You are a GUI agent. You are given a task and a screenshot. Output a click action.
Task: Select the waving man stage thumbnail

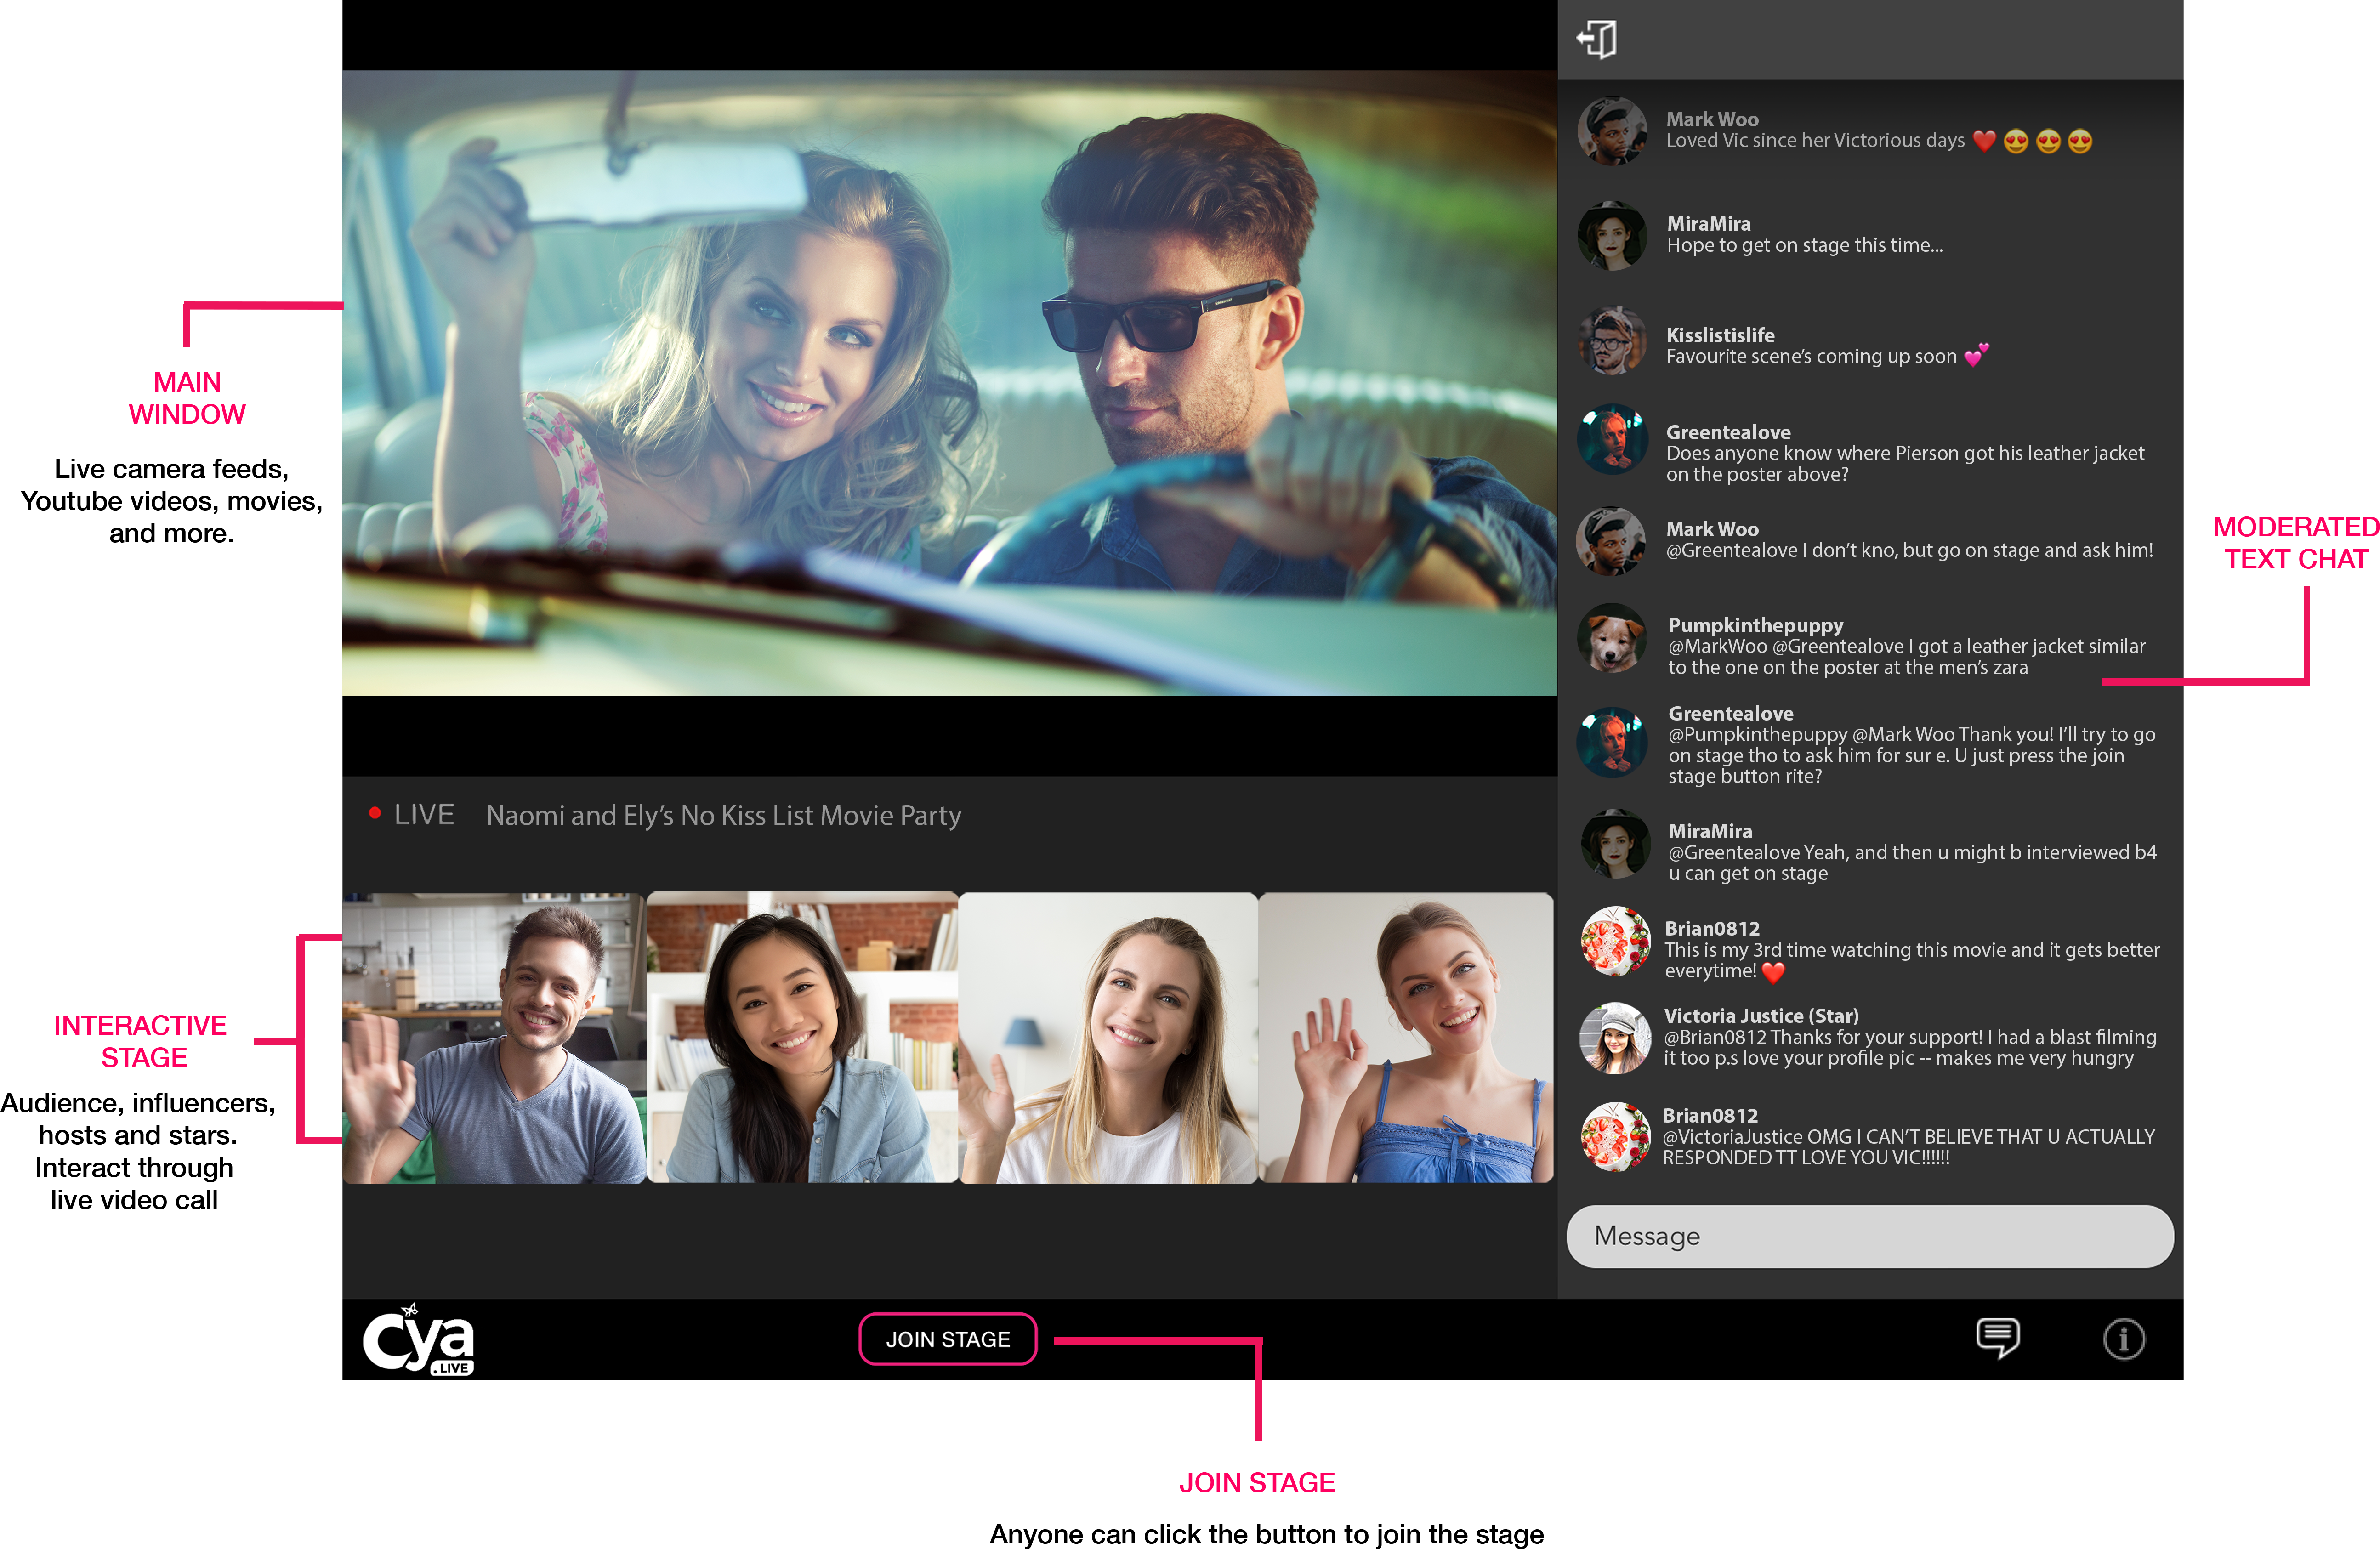point(494,1038)
